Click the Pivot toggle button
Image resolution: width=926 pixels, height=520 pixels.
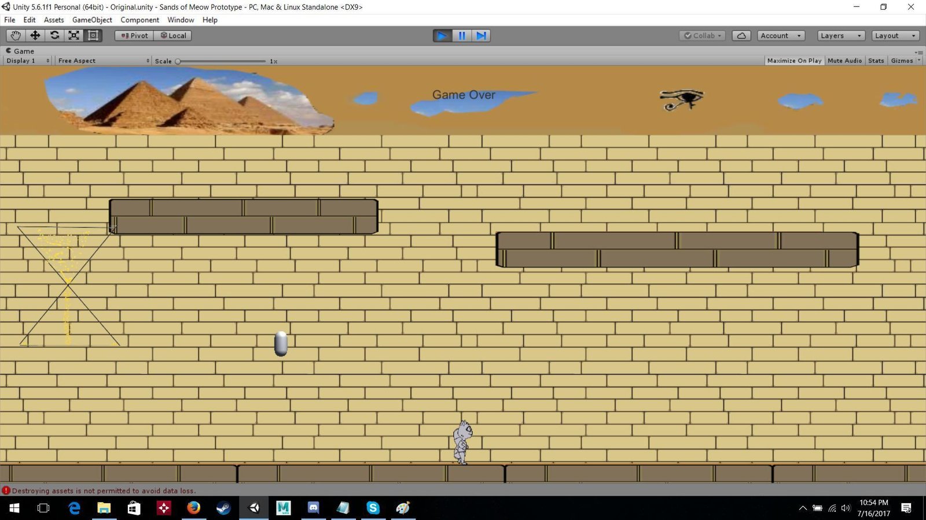click(x=134, y=36)
